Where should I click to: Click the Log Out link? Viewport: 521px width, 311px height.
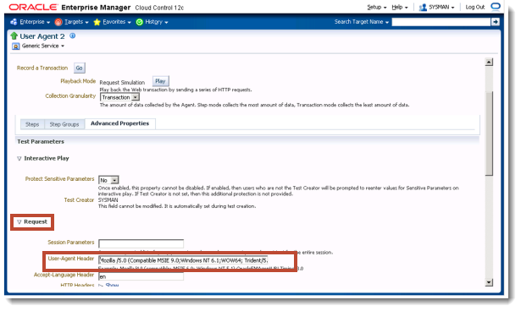(474, 7)
